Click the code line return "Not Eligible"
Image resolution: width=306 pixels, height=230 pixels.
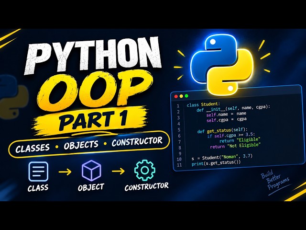[235, 146]
